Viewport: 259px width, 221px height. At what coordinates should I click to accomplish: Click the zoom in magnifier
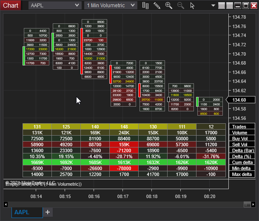(169, 6)
